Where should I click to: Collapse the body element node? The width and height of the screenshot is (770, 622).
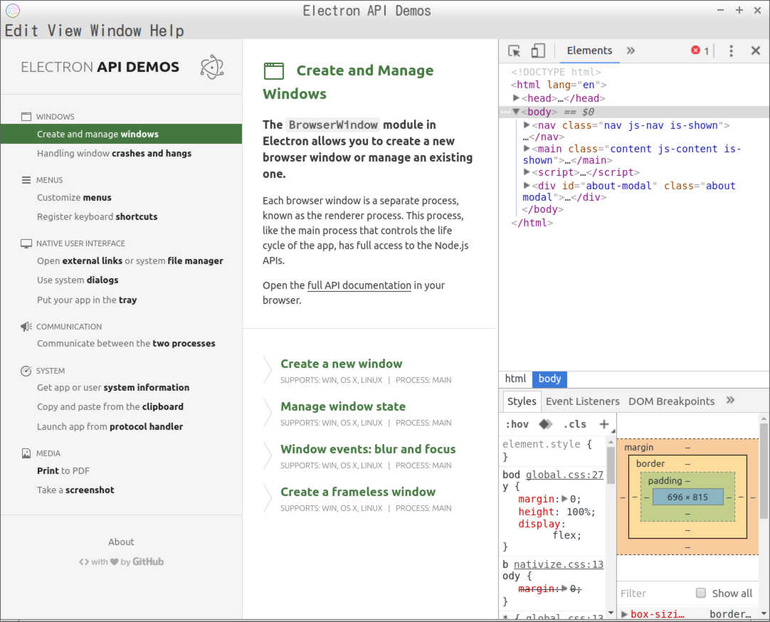(x=516, y=112)
